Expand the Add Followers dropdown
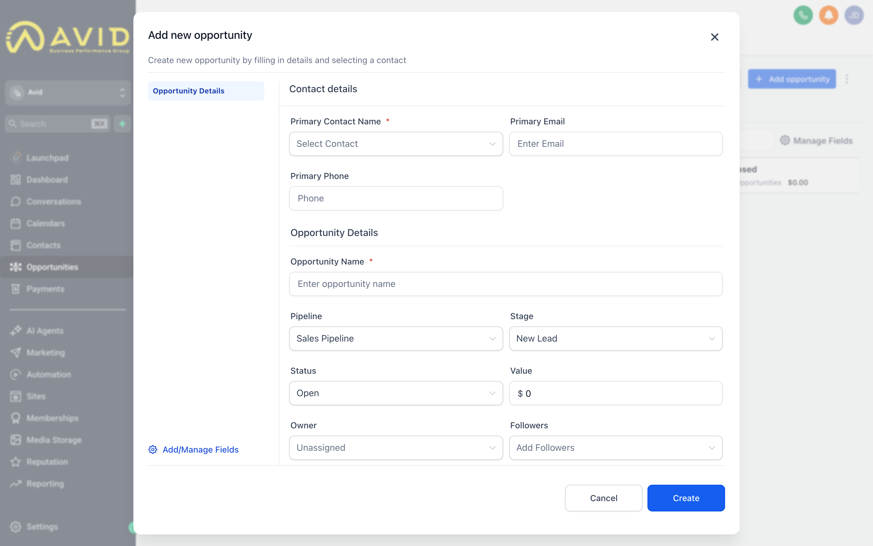 tap(615, 447)
